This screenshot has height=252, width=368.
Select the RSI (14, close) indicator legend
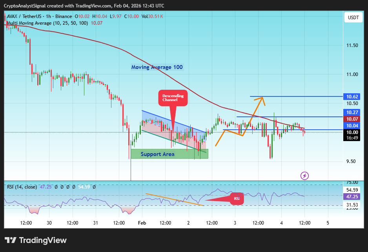[x=22, y=187]
